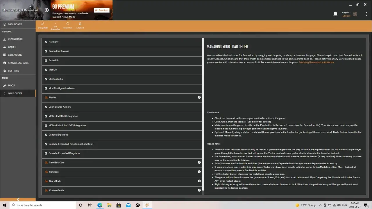Open the Mods page in the sidebar
372x209 pixels.
click(x=11, y=86)
